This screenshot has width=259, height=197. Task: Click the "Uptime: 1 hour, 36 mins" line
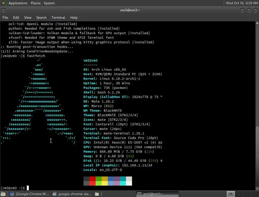[106, 83]
